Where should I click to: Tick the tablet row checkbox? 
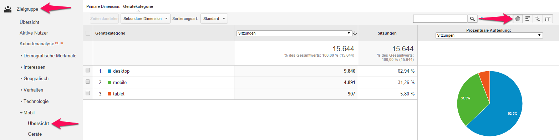[x=88, y=93]
